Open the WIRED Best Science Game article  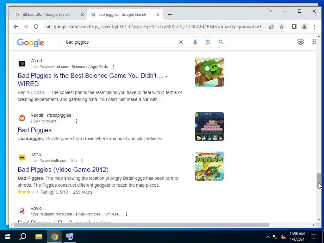pyautogui.click(x=92, y=79)
